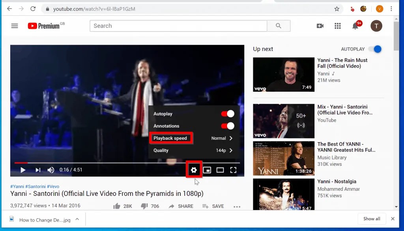The height and width of the screenshot is (231, 404).
Task: Open more video actions menu
Action: tap(237, 206)
